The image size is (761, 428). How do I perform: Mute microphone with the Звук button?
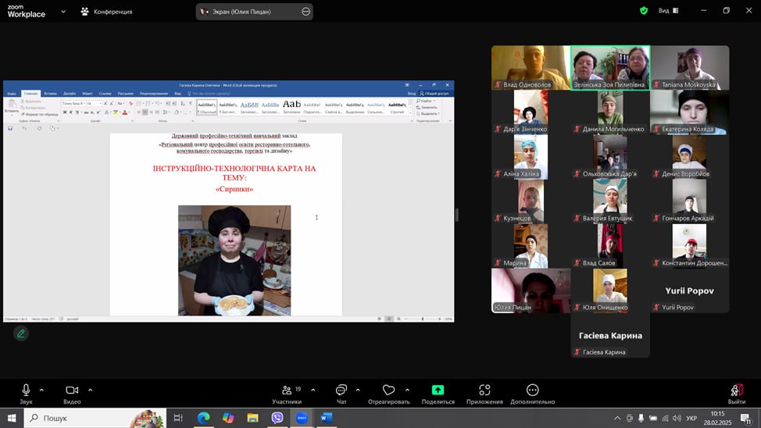[26, 391]
